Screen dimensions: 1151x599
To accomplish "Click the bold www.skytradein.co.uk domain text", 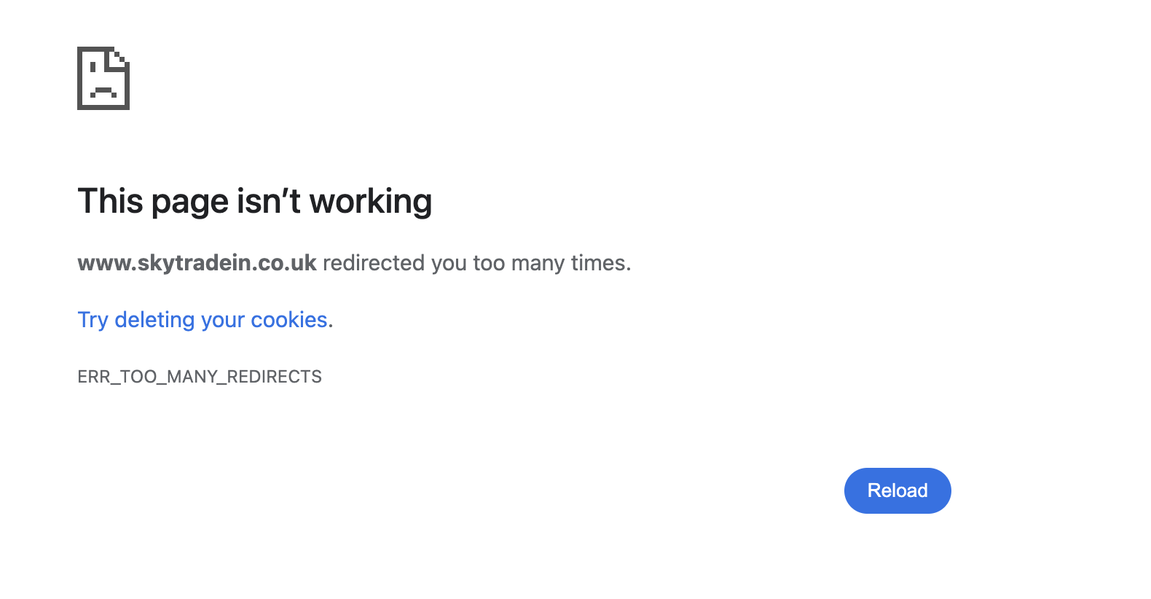I will (x=197, y=263).
